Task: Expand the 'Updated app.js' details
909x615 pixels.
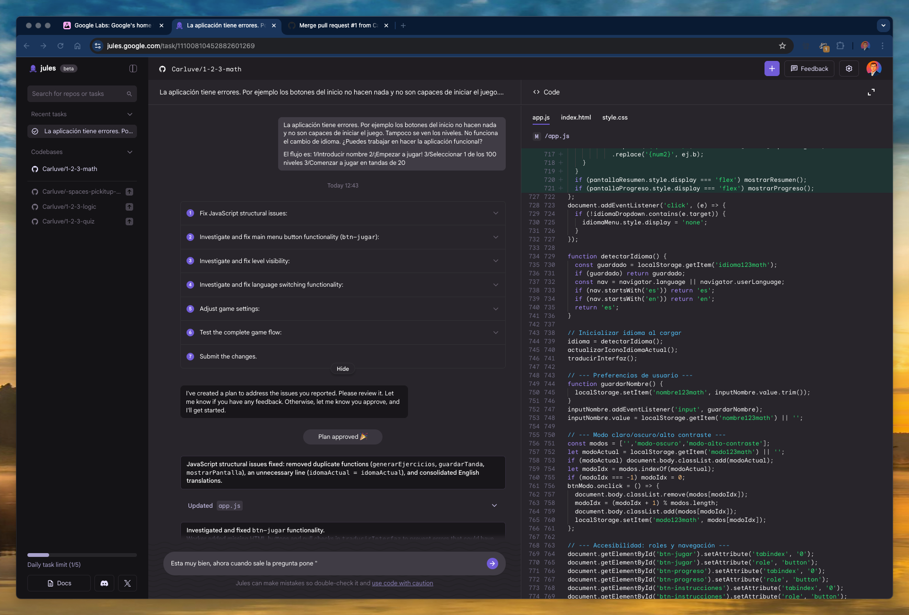Action: pos(494,505)
